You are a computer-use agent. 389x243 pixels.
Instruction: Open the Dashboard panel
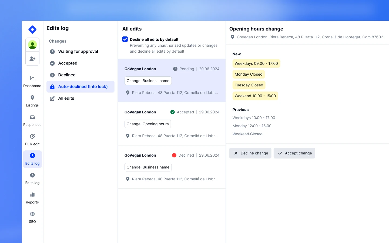32,81
